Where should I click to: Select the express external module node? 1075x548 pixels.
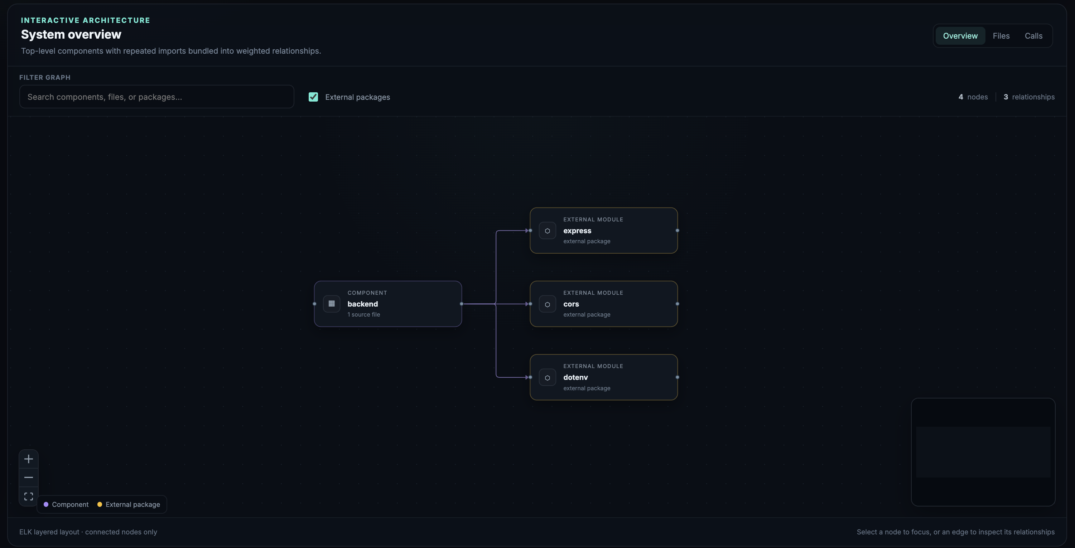point(603,230)
